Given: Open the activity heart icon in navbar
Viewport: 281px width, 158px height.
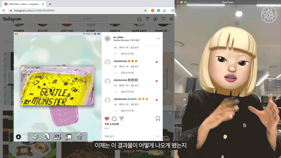Looking at the screenshot, I should (163, 19).
